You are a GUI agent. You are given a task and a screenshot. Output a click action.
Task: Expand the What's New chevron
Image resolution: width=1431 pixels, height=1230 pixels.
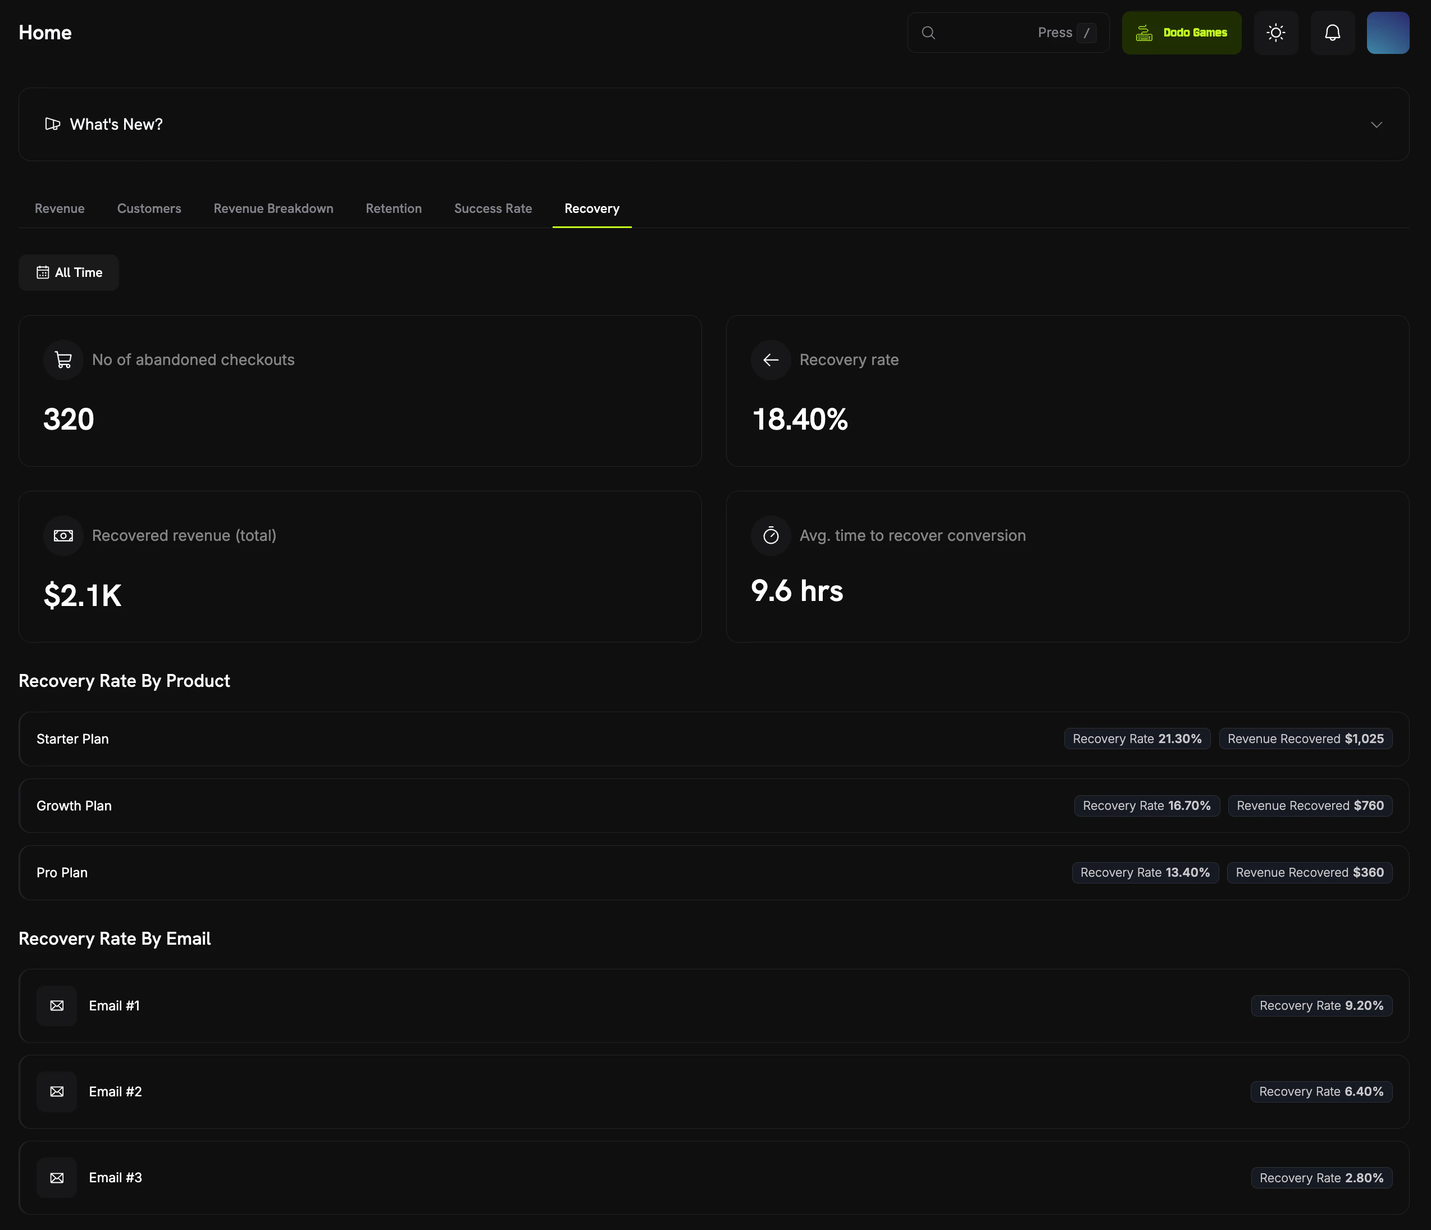pyautogui.click(x=1376, y=125)
